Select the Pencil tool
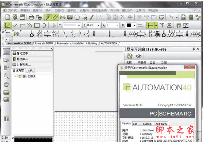 92,17
